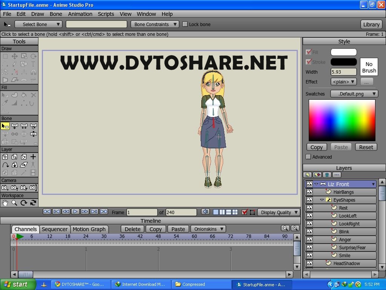The image size is (386, 290).
Task: Toggle the Lock bone checkbox
Action: pos(185,24)
